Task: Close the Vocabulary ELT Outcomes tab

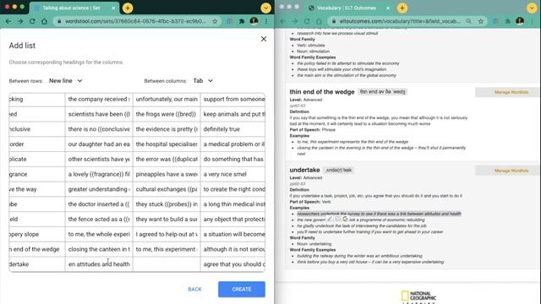Action: (388, 8)
